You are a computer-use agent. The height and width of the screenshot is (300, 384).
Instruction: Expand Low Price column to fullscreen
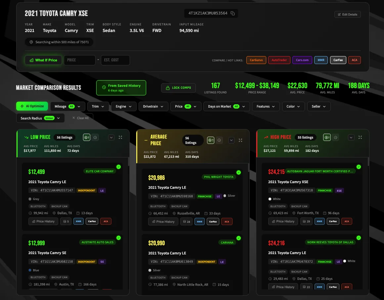(120, 138)
